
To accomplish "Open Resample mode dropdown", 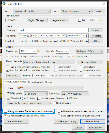I will [49, 62].
